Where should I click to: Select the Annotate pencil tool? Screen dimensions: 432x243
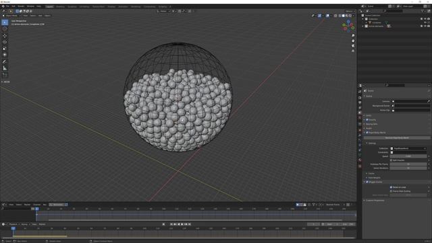click(5, 61)
